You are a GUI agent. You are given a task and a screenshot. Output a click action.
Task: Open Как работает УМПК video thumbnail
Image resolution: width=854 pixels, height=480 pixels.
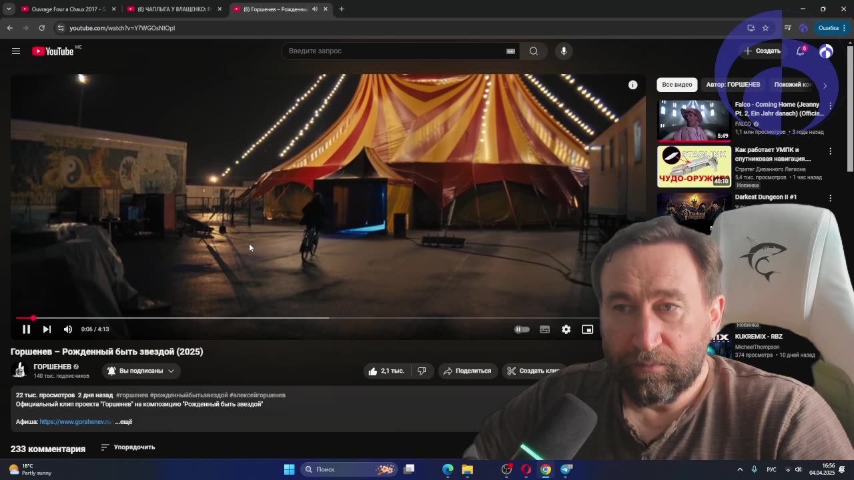(x=694, y=167)
